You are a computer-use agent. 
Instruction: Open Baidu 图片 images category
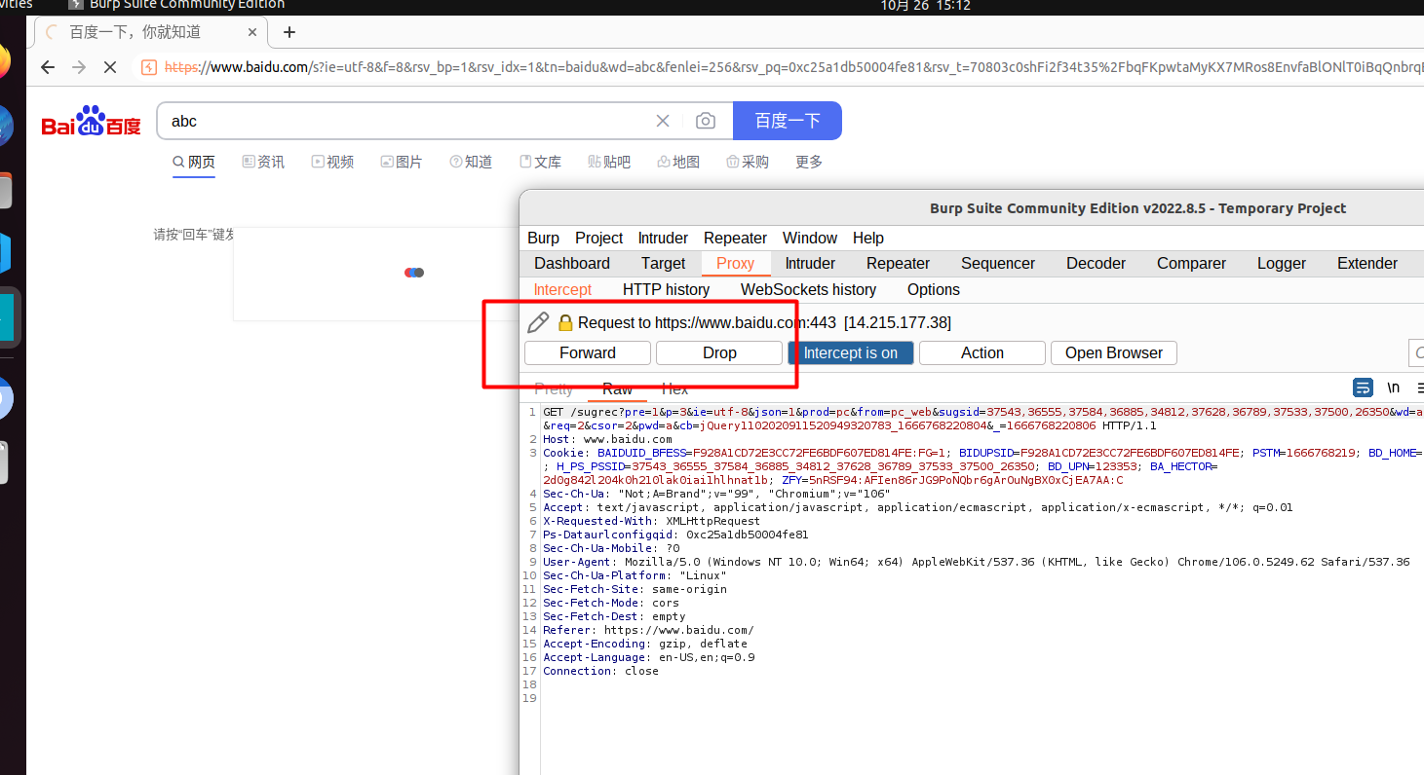(x=402, y=162)
